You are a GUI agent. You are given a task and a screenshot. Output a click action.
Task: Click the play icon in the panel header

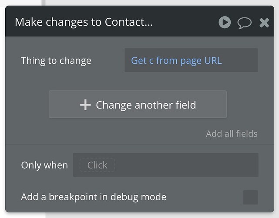[225, 23]
